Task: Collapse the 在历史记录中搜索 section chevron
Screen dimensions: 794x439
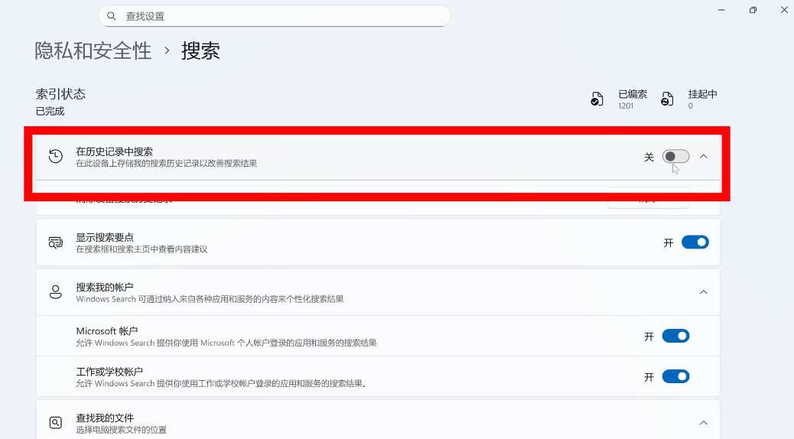Action: click(704, 157)
